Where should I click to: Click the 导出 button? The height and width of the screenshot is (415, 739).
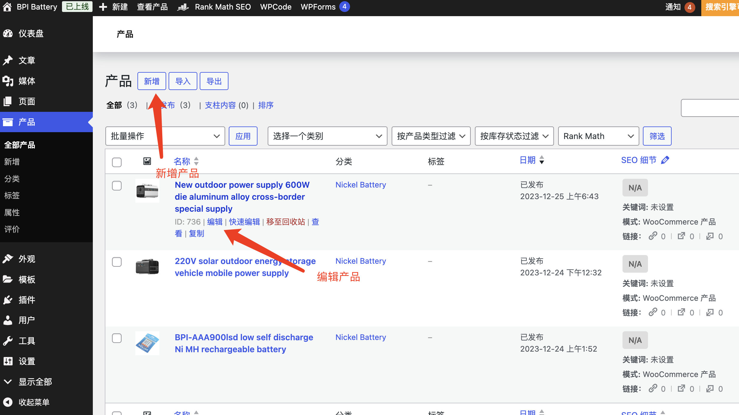[214, 81]
